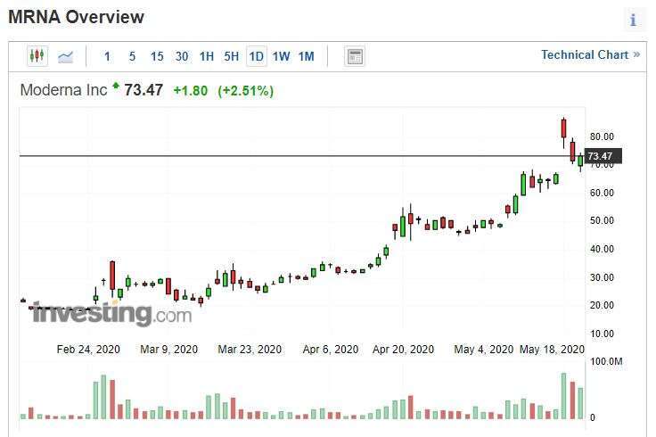Click the info icon beside MRNA Overview

[633, 20]
